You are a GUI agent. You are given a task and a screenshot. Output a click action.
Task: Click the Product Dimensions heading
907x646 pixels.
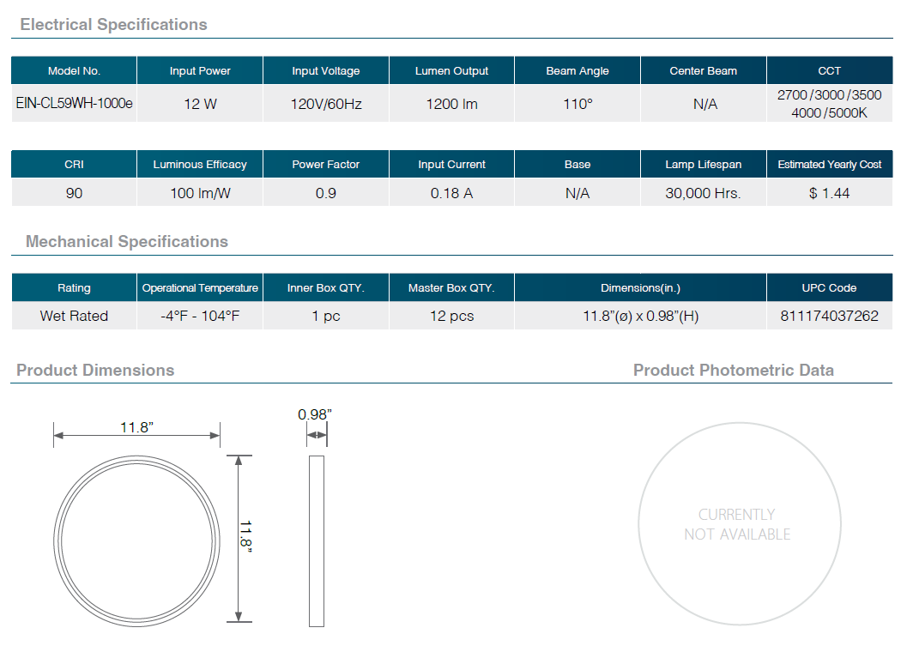[95, 370]
